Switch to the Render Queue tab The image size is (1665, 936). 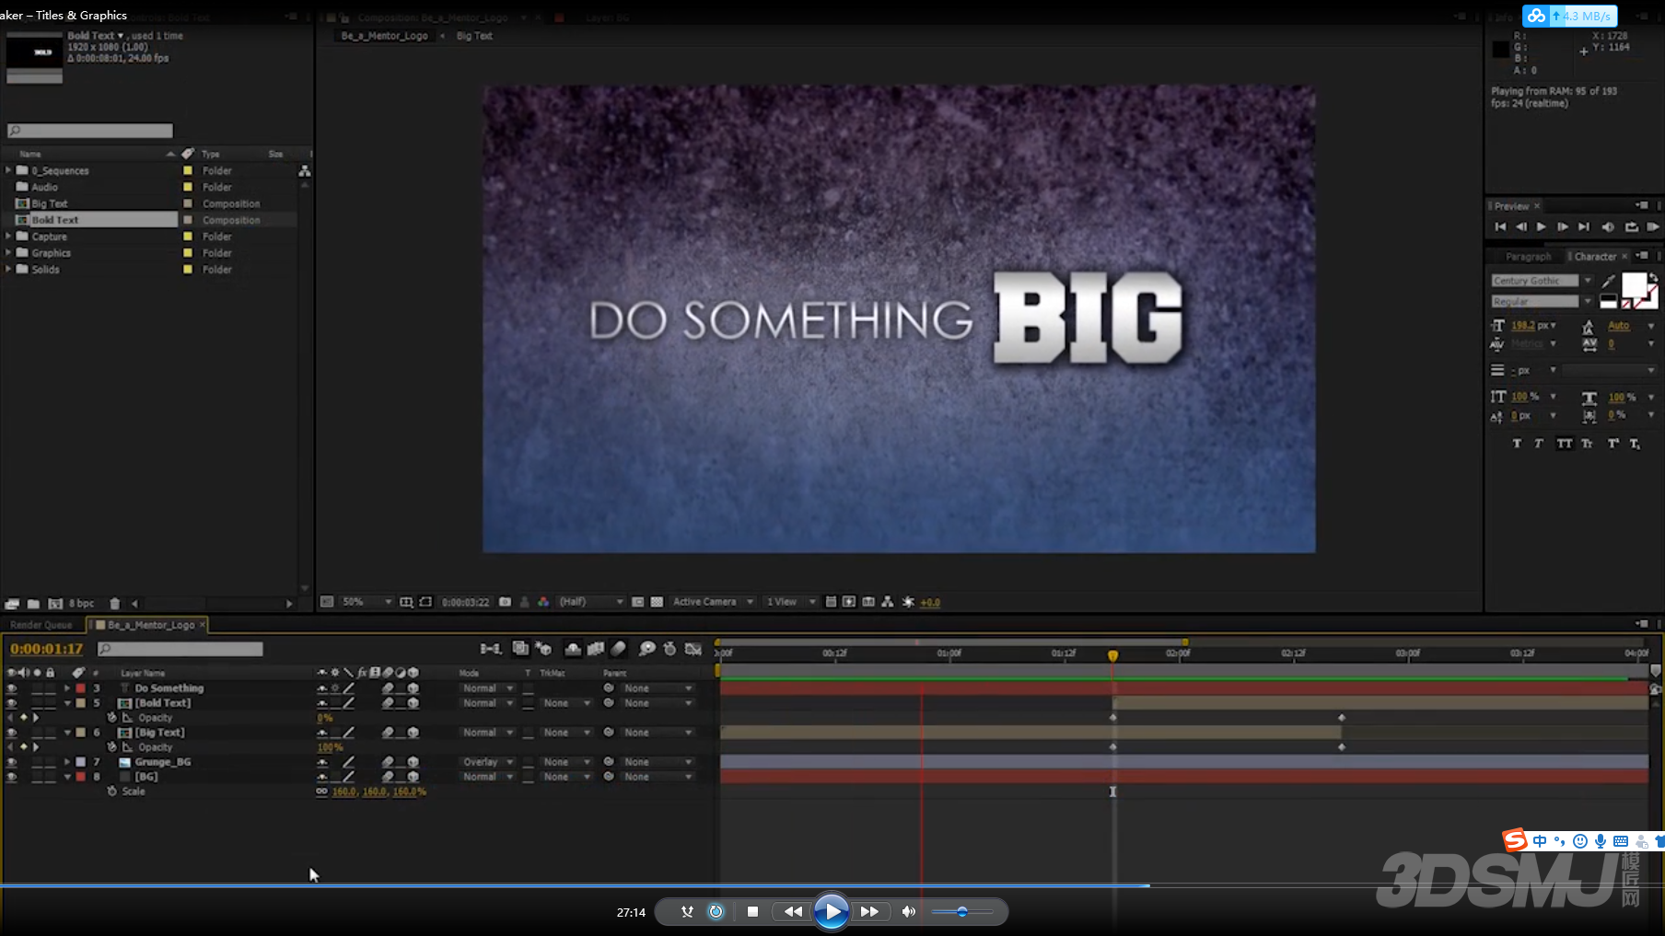coord(41,625)
